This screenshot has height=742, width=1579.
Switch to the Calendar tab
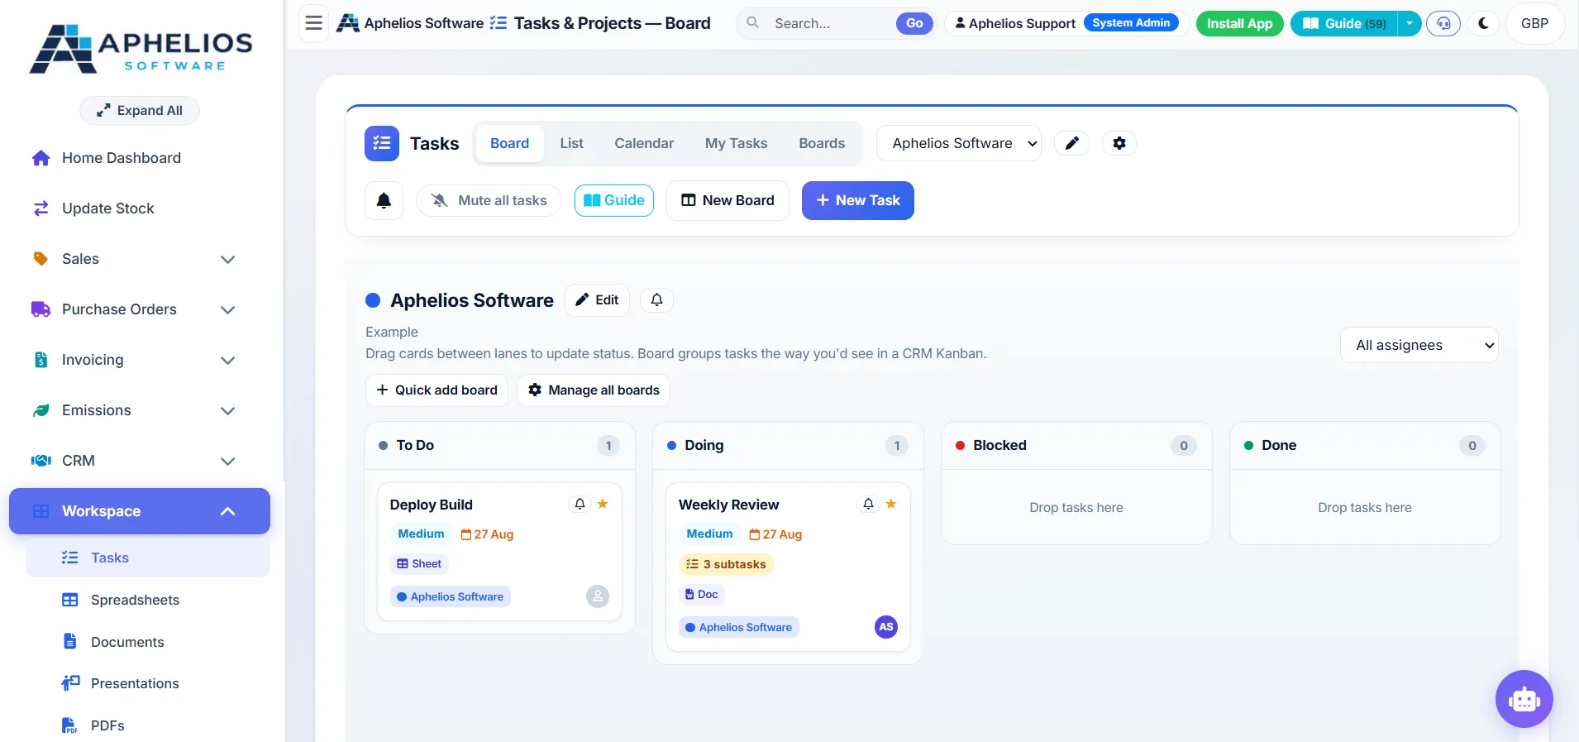coord(644,143)
